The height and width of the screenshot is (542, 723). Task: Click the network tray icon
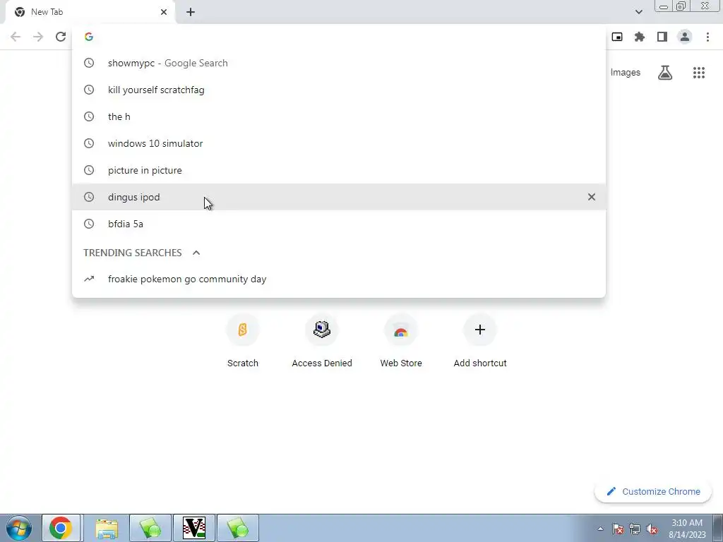[x=635, y=529]
